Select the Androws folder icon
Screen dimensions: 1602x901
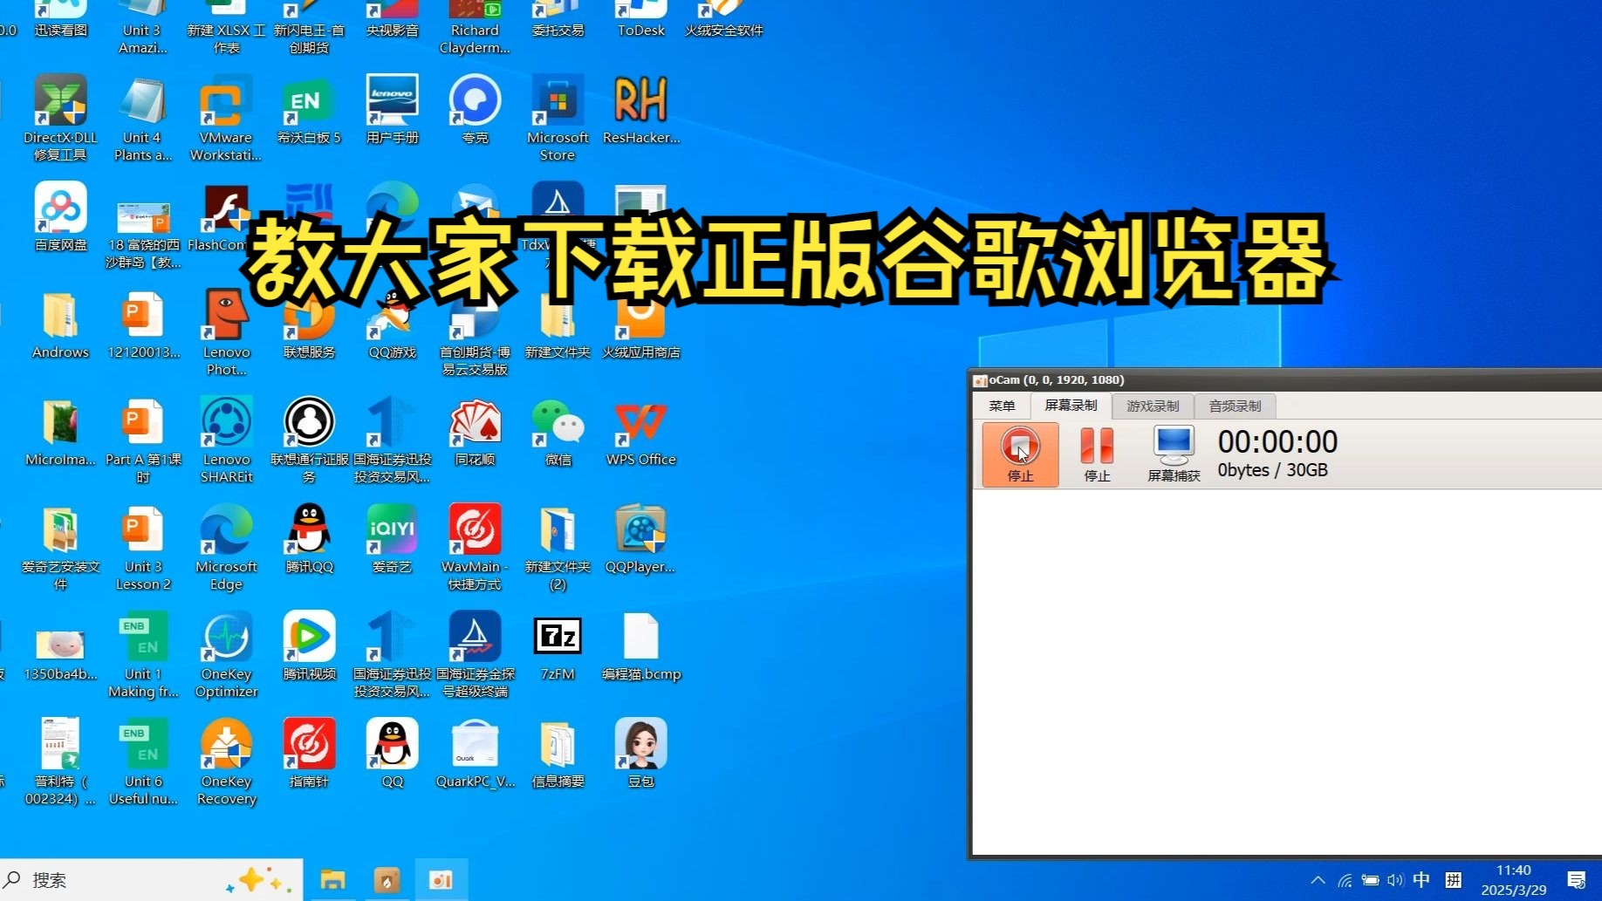tap(60, 325)
